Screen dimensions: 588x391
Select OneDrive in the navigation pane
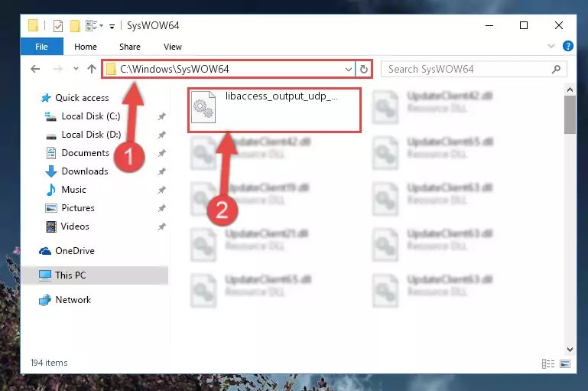[67, 251]
